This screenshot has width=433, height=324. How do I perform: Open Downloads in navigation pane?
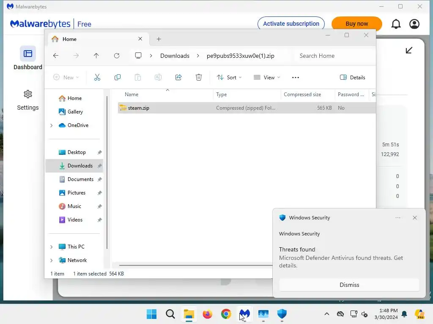tap(74, 166)
